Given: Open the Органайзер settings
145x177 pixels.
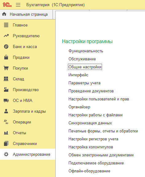Looking at the screenshot, I should pos(79,107).
